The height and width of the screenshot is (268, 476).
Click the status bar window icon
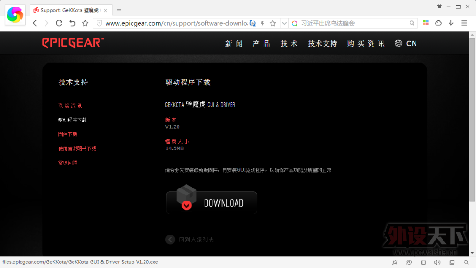point(452,262)
